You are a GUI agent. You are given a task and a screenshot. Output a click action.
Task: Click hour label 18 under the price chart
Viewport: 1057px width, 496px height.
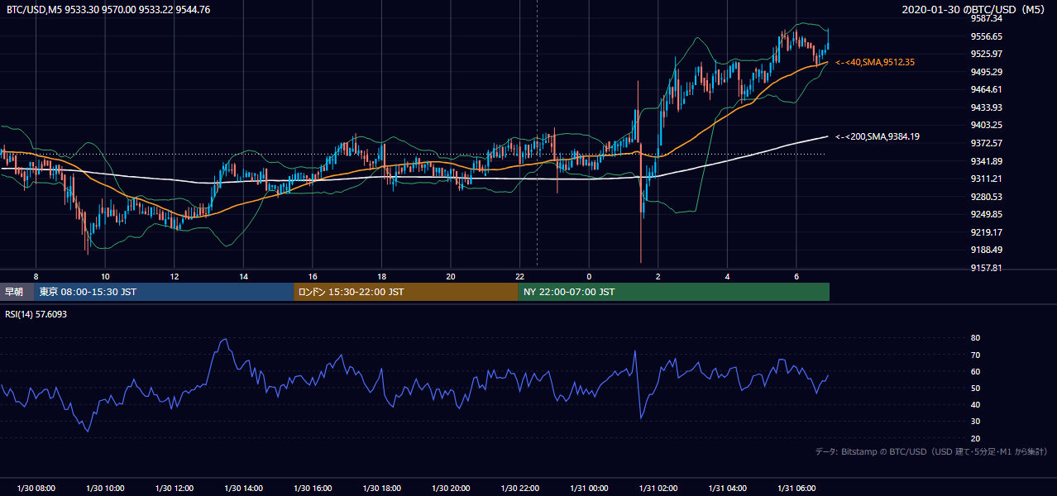(381, 276)
